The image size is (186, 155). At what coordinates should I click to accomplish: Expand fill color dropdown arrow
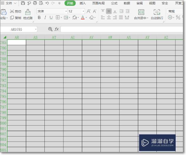click(x=78, y=18)
